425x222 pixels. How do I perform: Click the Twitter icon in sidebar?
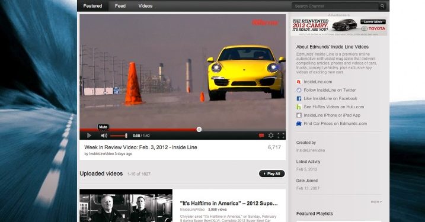[x=299, y=90]
